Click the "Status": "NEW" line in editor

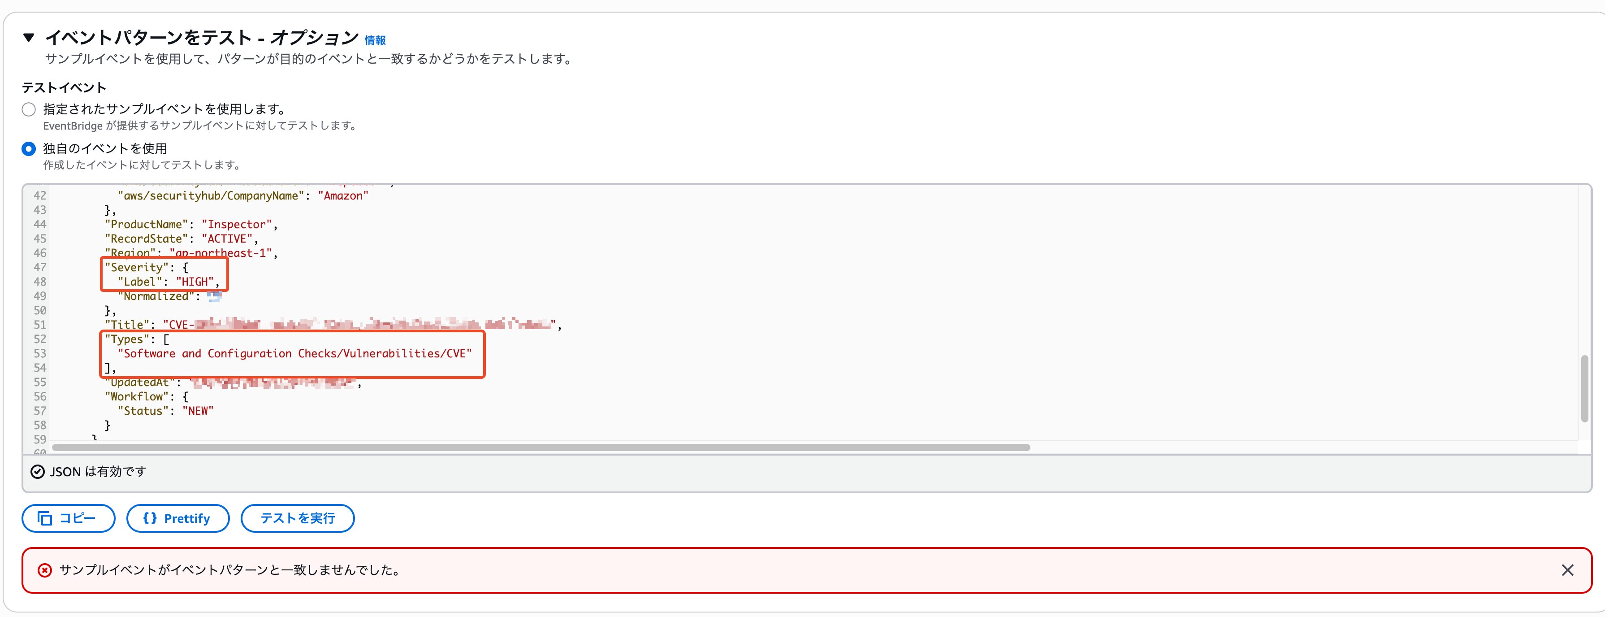tap(165, 411)
